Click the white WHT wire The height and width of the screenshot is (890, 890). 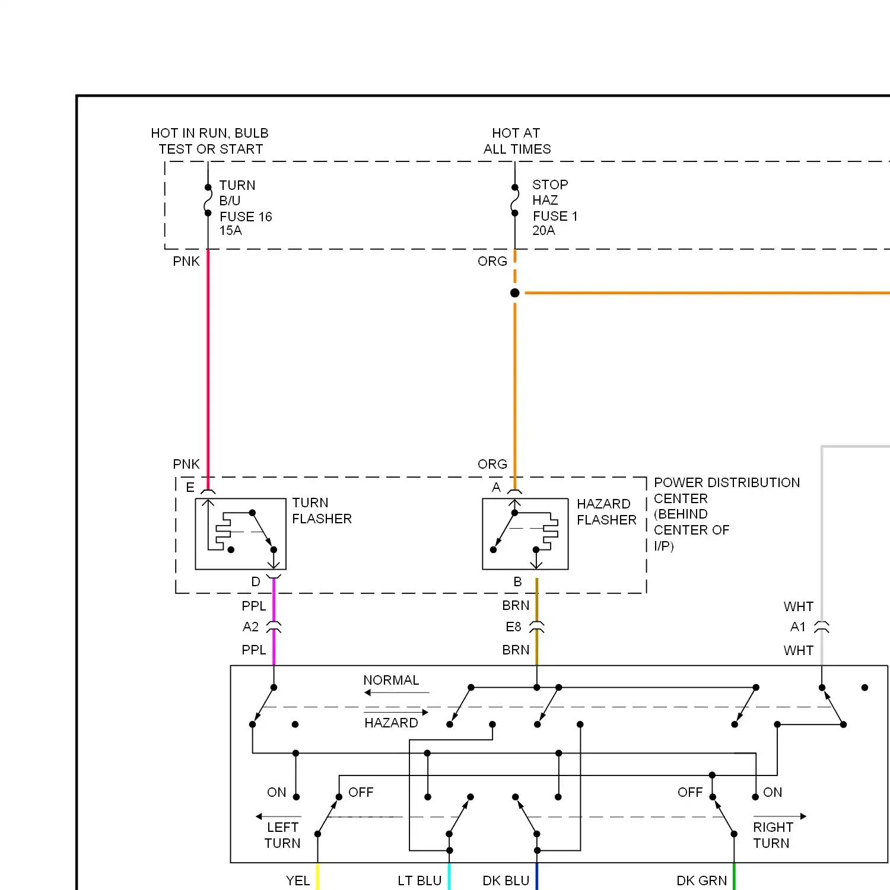point(822,534)
